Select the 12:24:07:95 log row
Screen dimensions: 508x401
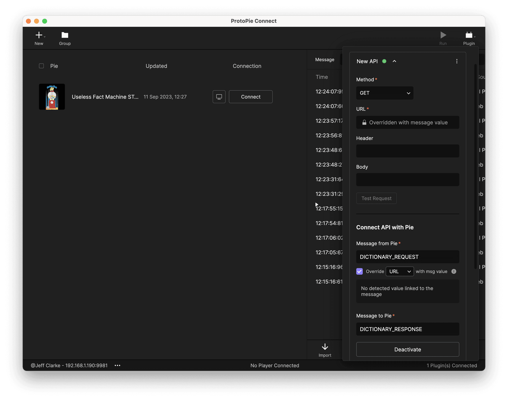(329, 92)
